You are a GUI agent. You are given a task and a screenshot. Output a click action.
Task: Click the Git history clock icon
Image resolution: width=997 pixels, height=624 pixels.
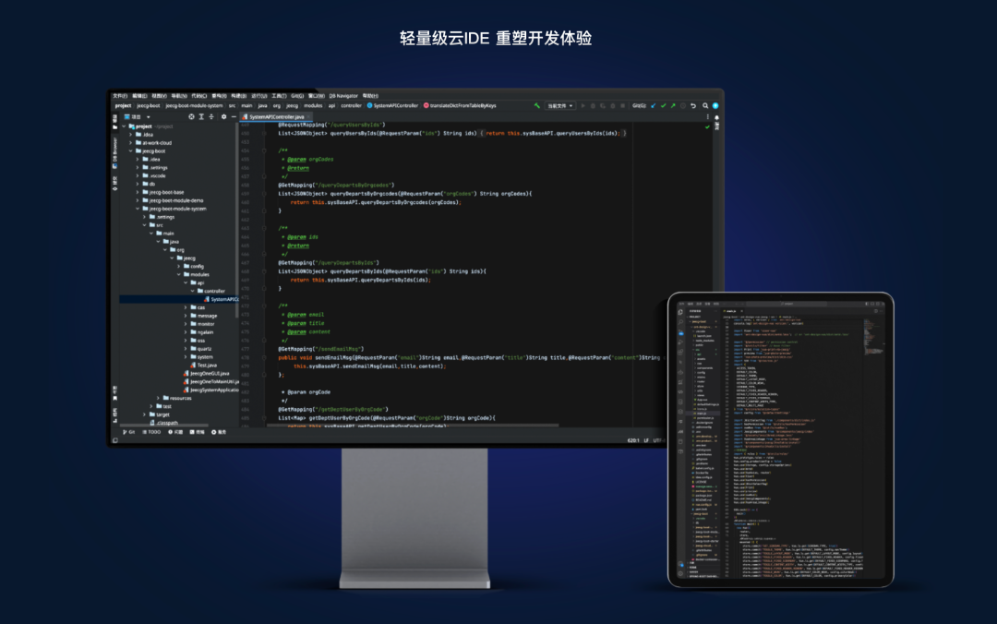coord(683,105)
